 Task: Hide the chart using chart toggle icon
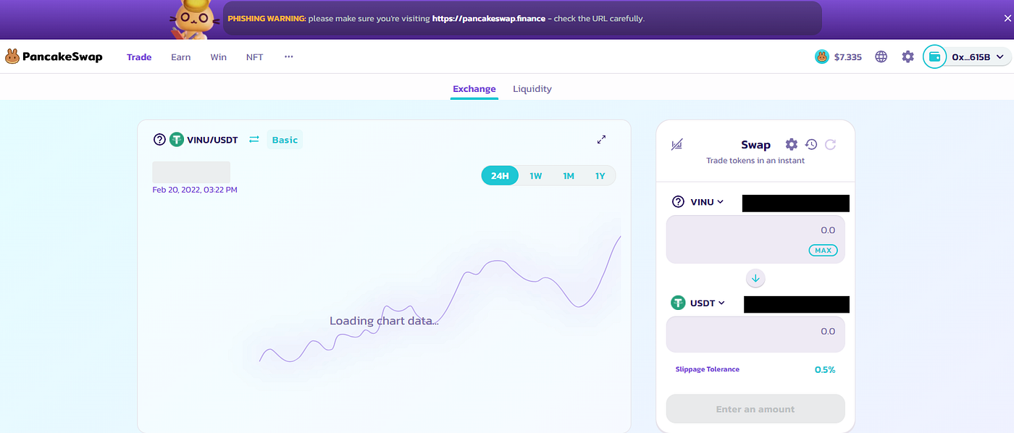pyautogui.click(x=676, y=145)
